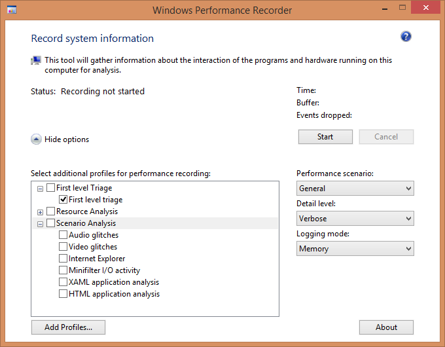Click the Start recording button
Viewport: 445px width, 347px height.
pyautogui.click(x=325, y=137)
